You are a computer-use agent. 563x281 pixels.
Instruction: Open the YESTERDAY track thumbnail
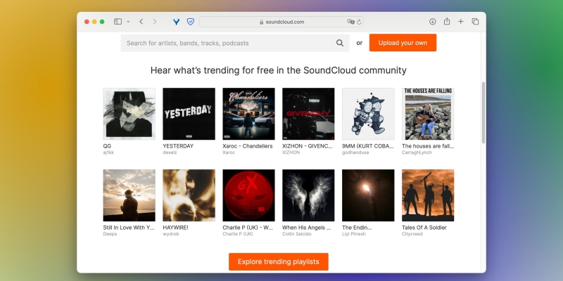click(x=189, y=114)
